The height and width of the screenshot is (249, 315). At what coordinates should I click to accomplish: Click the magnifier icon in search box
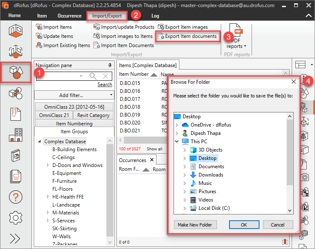(93, 76)
